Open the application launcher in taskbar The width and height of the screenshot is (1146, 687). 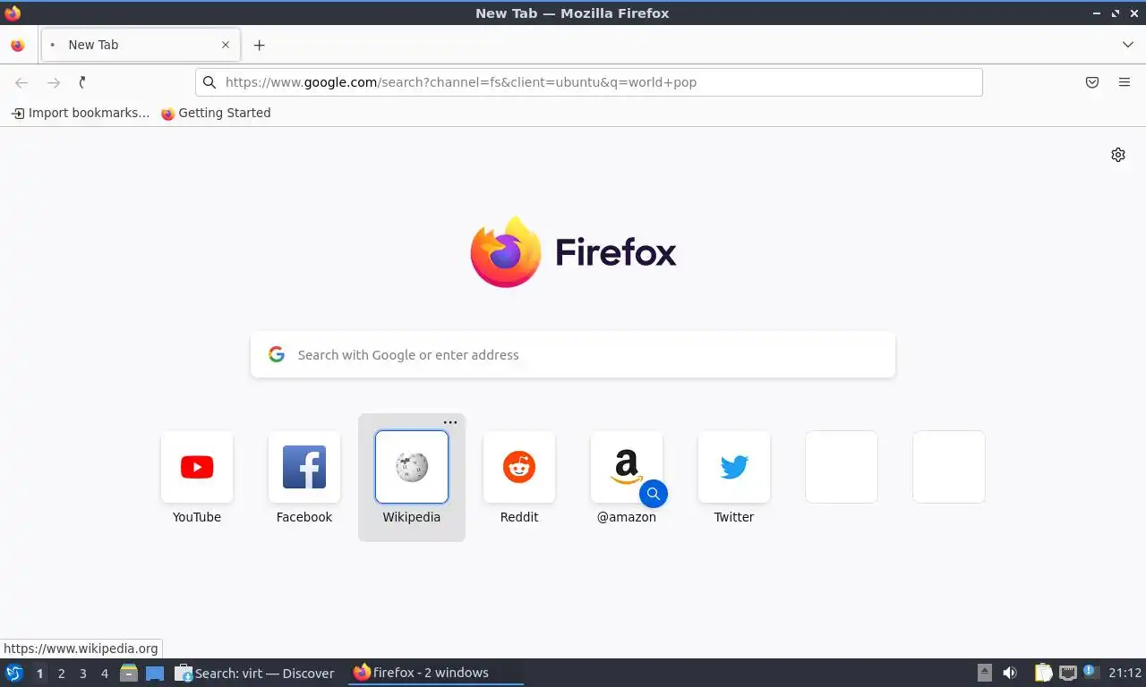tap(14, 673)
